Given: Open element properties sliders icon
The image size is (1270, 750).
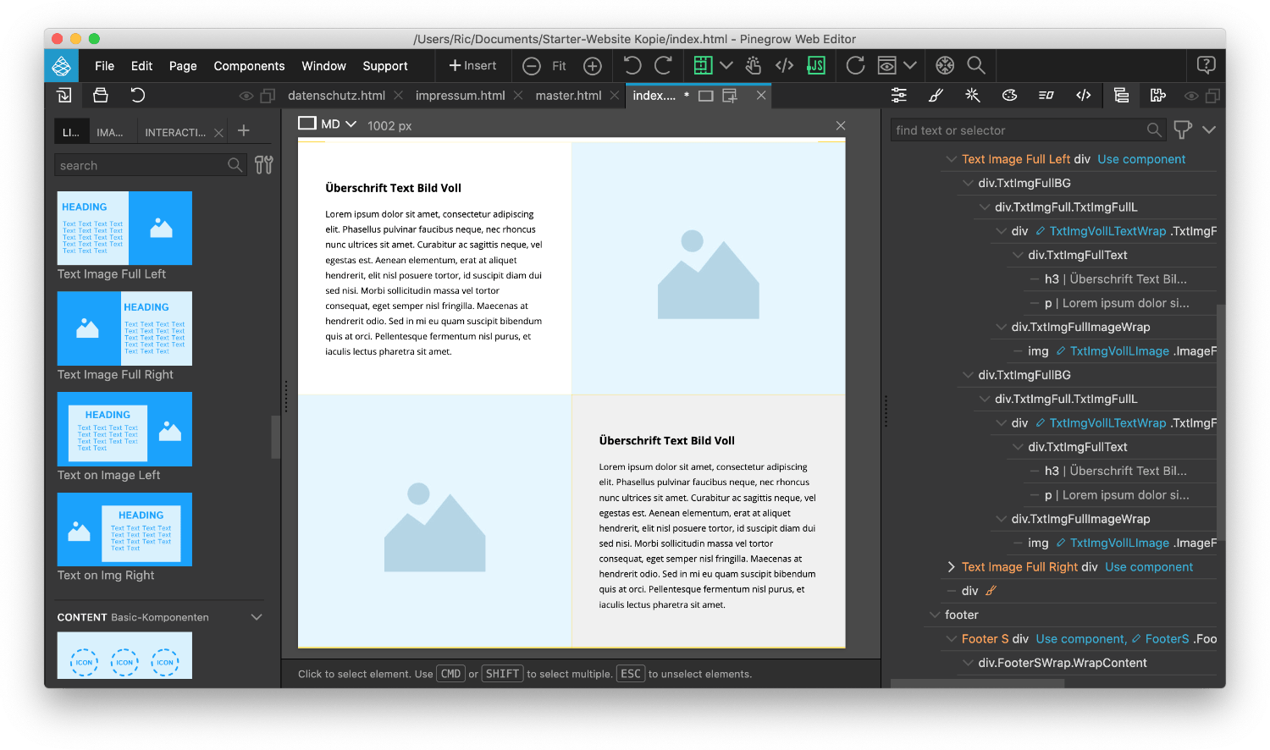Looking at the screenshot, I should coord(899,96).
